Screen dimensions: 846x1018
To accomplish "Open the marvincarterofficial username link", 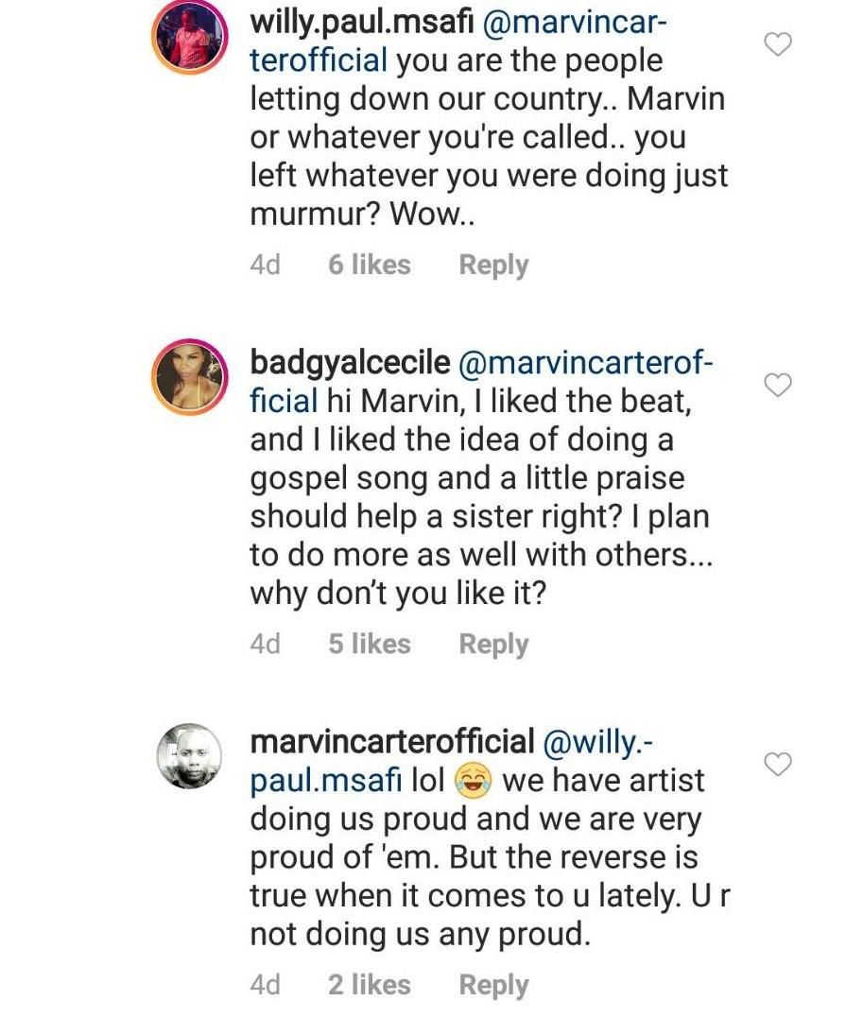I will pos(391,743).
